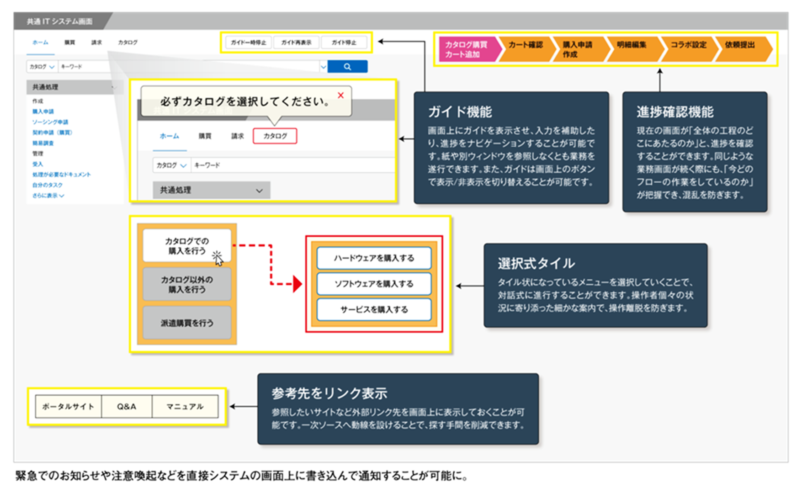802x494 pixels.
Task: Open the highlighted カタログ tab
Action: pos(275,136)
